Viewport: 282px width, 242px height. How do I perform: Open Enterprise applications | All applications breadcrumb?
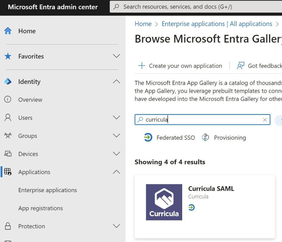(x=217, y=24)
